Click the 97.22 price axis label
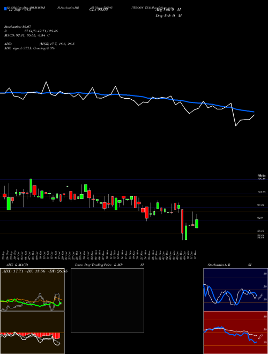Screen dimensions: 268x354 tap(261, 205)
